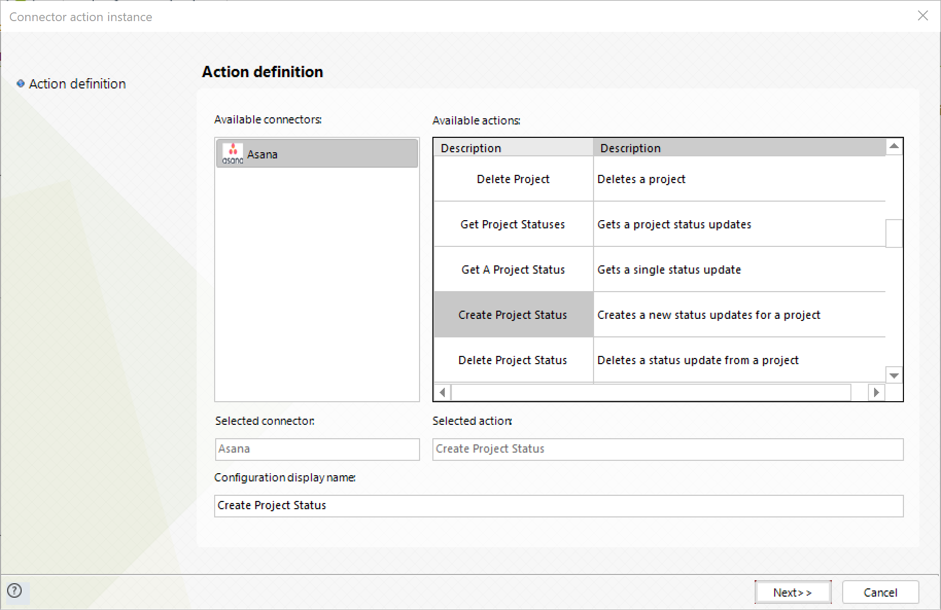Image resolution: width=941 pixels, height=610 pixels.
Task: Click the vertical scrollbar thumb
Action: [894, 234]
